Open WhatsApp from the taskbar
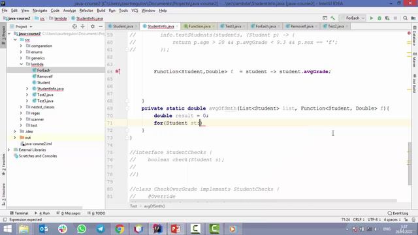Viewport: 418px width, 235px height. click(82, 229)
